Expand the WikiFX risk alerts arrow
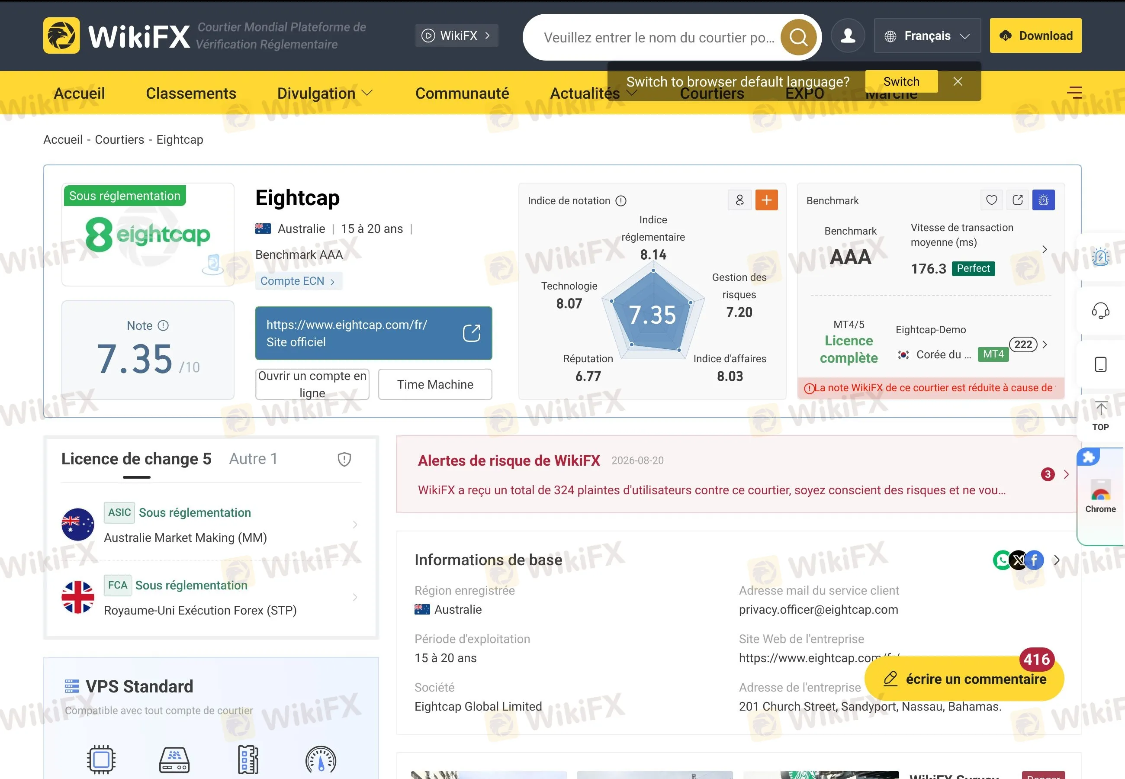1125x779 pixels. 1066,474
